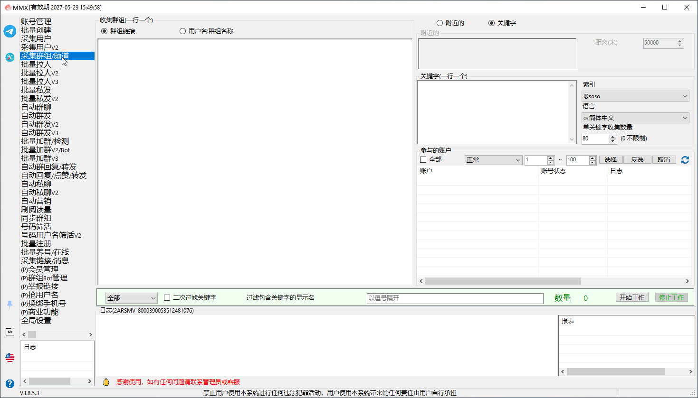Click the 选择 button
698x398 pixels.
click(x=611, y=160)
